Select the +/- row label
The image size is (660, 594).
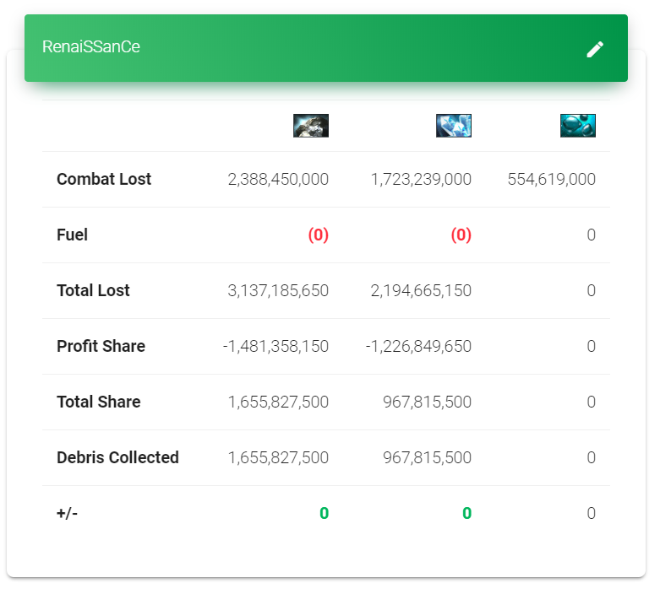pyautogui.click(x=67, y=513)
